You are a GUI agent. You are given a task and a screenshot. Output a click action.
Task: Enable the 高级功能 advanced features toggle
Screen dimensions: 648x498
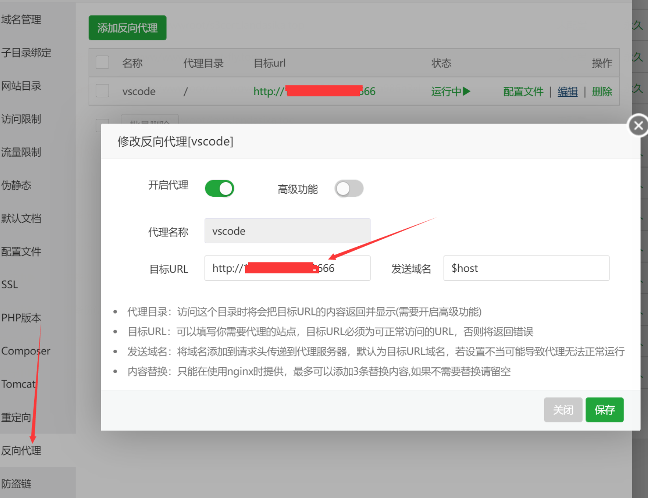(349, 189)
